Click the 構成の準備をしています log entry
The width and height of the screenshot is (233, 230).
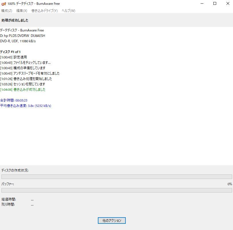coord(23,68)
